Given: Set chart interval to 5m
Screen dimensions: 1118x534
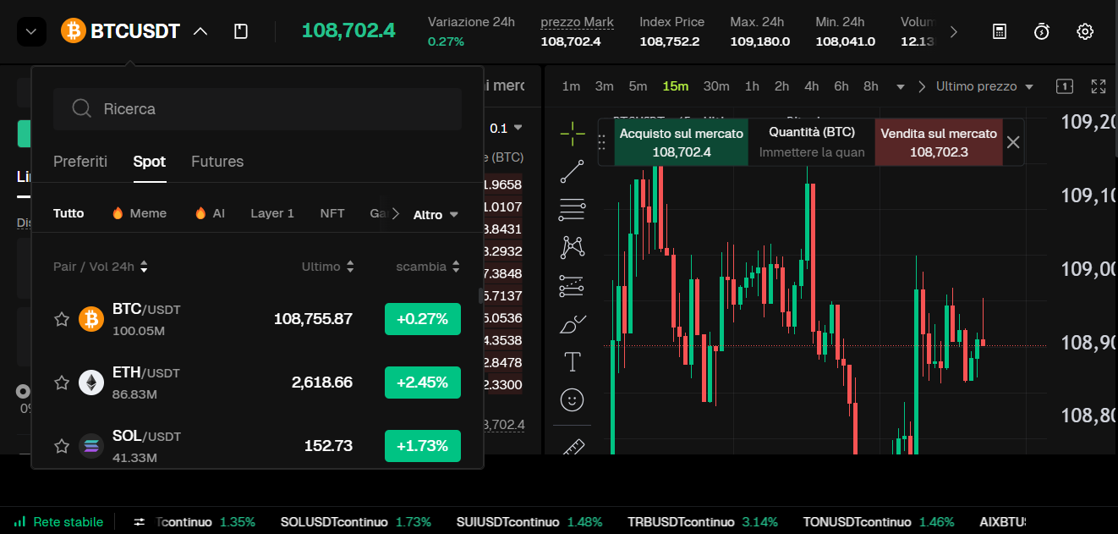Looking at the screenshot, I should 638,86.
